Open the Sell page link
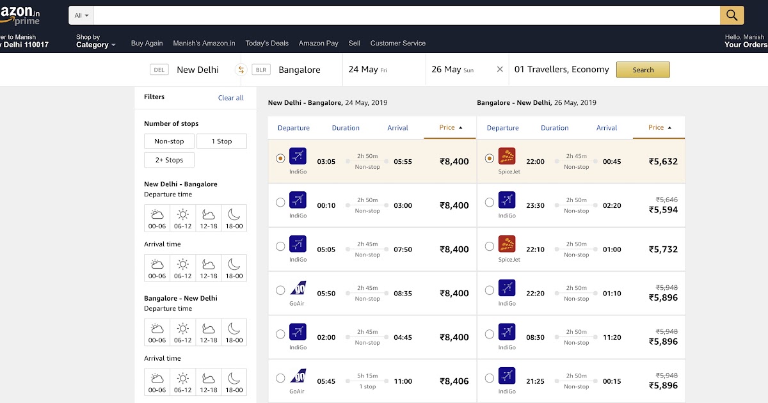 (x=355, y=43)
